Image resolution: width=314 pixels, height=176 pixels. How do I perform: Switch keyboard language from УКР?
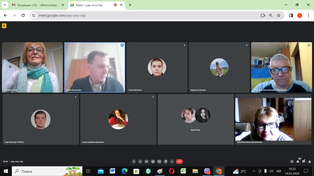[x=278, y=171]
